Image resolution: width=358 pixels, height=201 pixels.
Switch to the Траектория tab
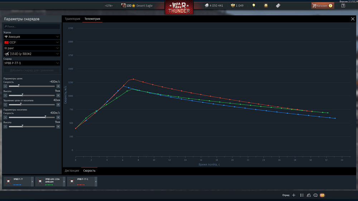pyautogui.click(x=72, y=19)
